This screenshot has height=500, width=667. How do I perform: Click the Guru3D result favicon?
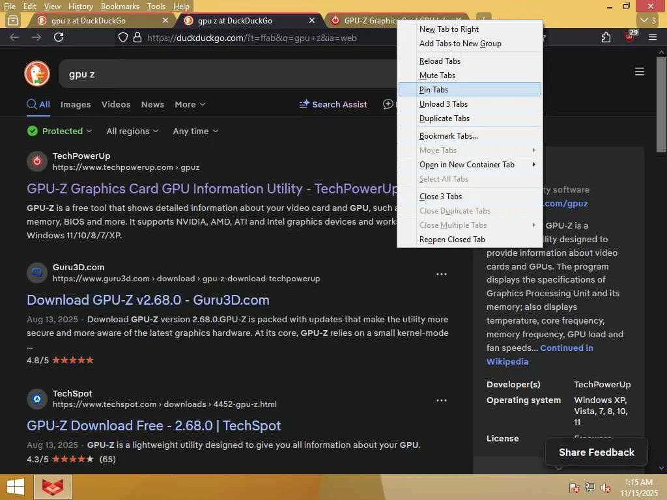(37, 273)
